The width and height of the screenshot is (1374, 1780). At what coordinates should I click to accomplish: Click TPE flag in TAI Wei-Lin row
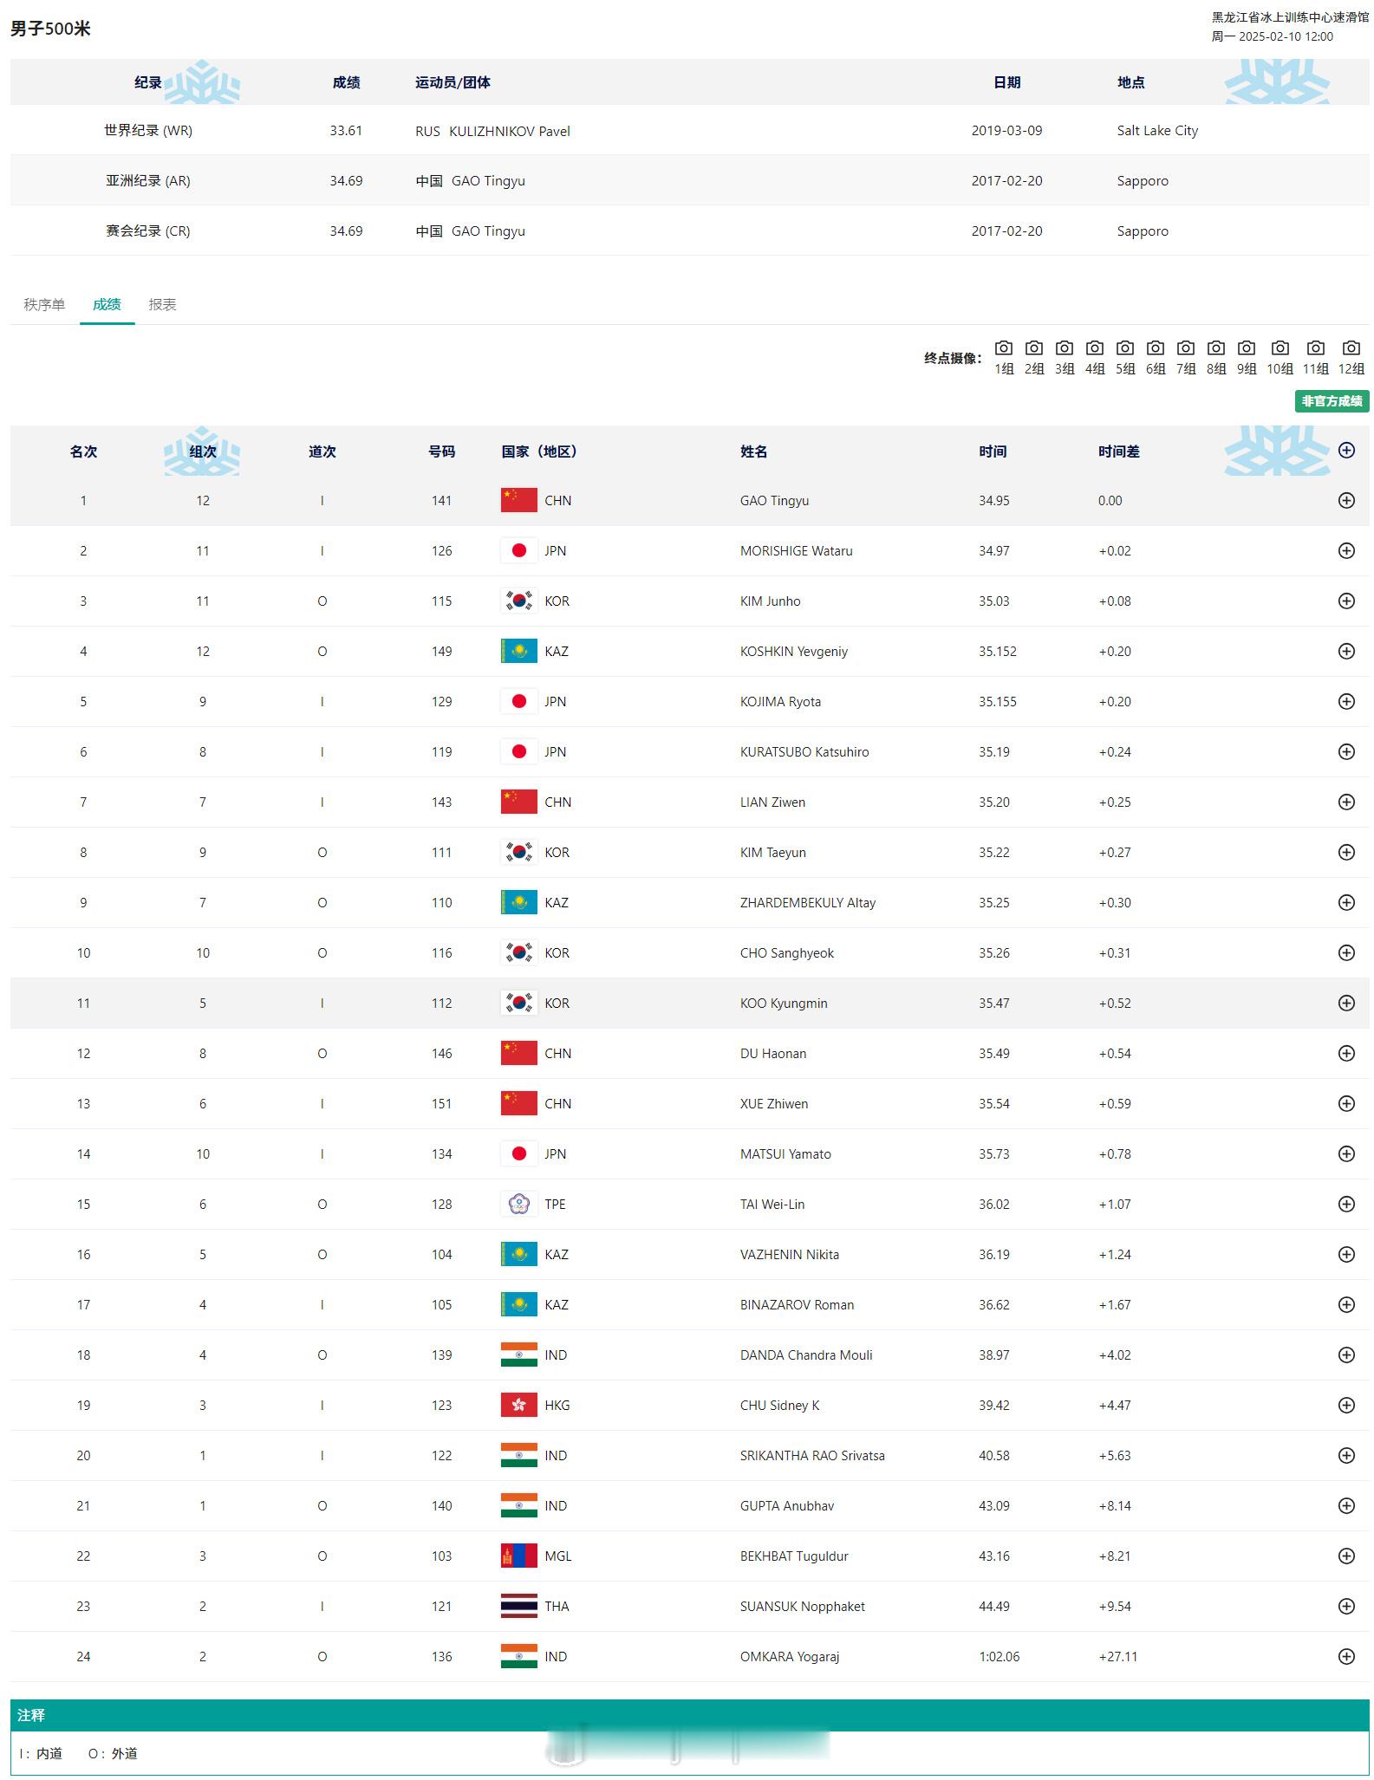(x=519, y=1204)
